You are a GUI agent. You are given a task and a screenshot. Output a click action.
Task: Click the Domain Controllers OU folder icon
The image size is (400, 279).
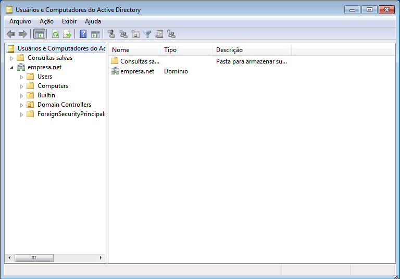(30, 105)
